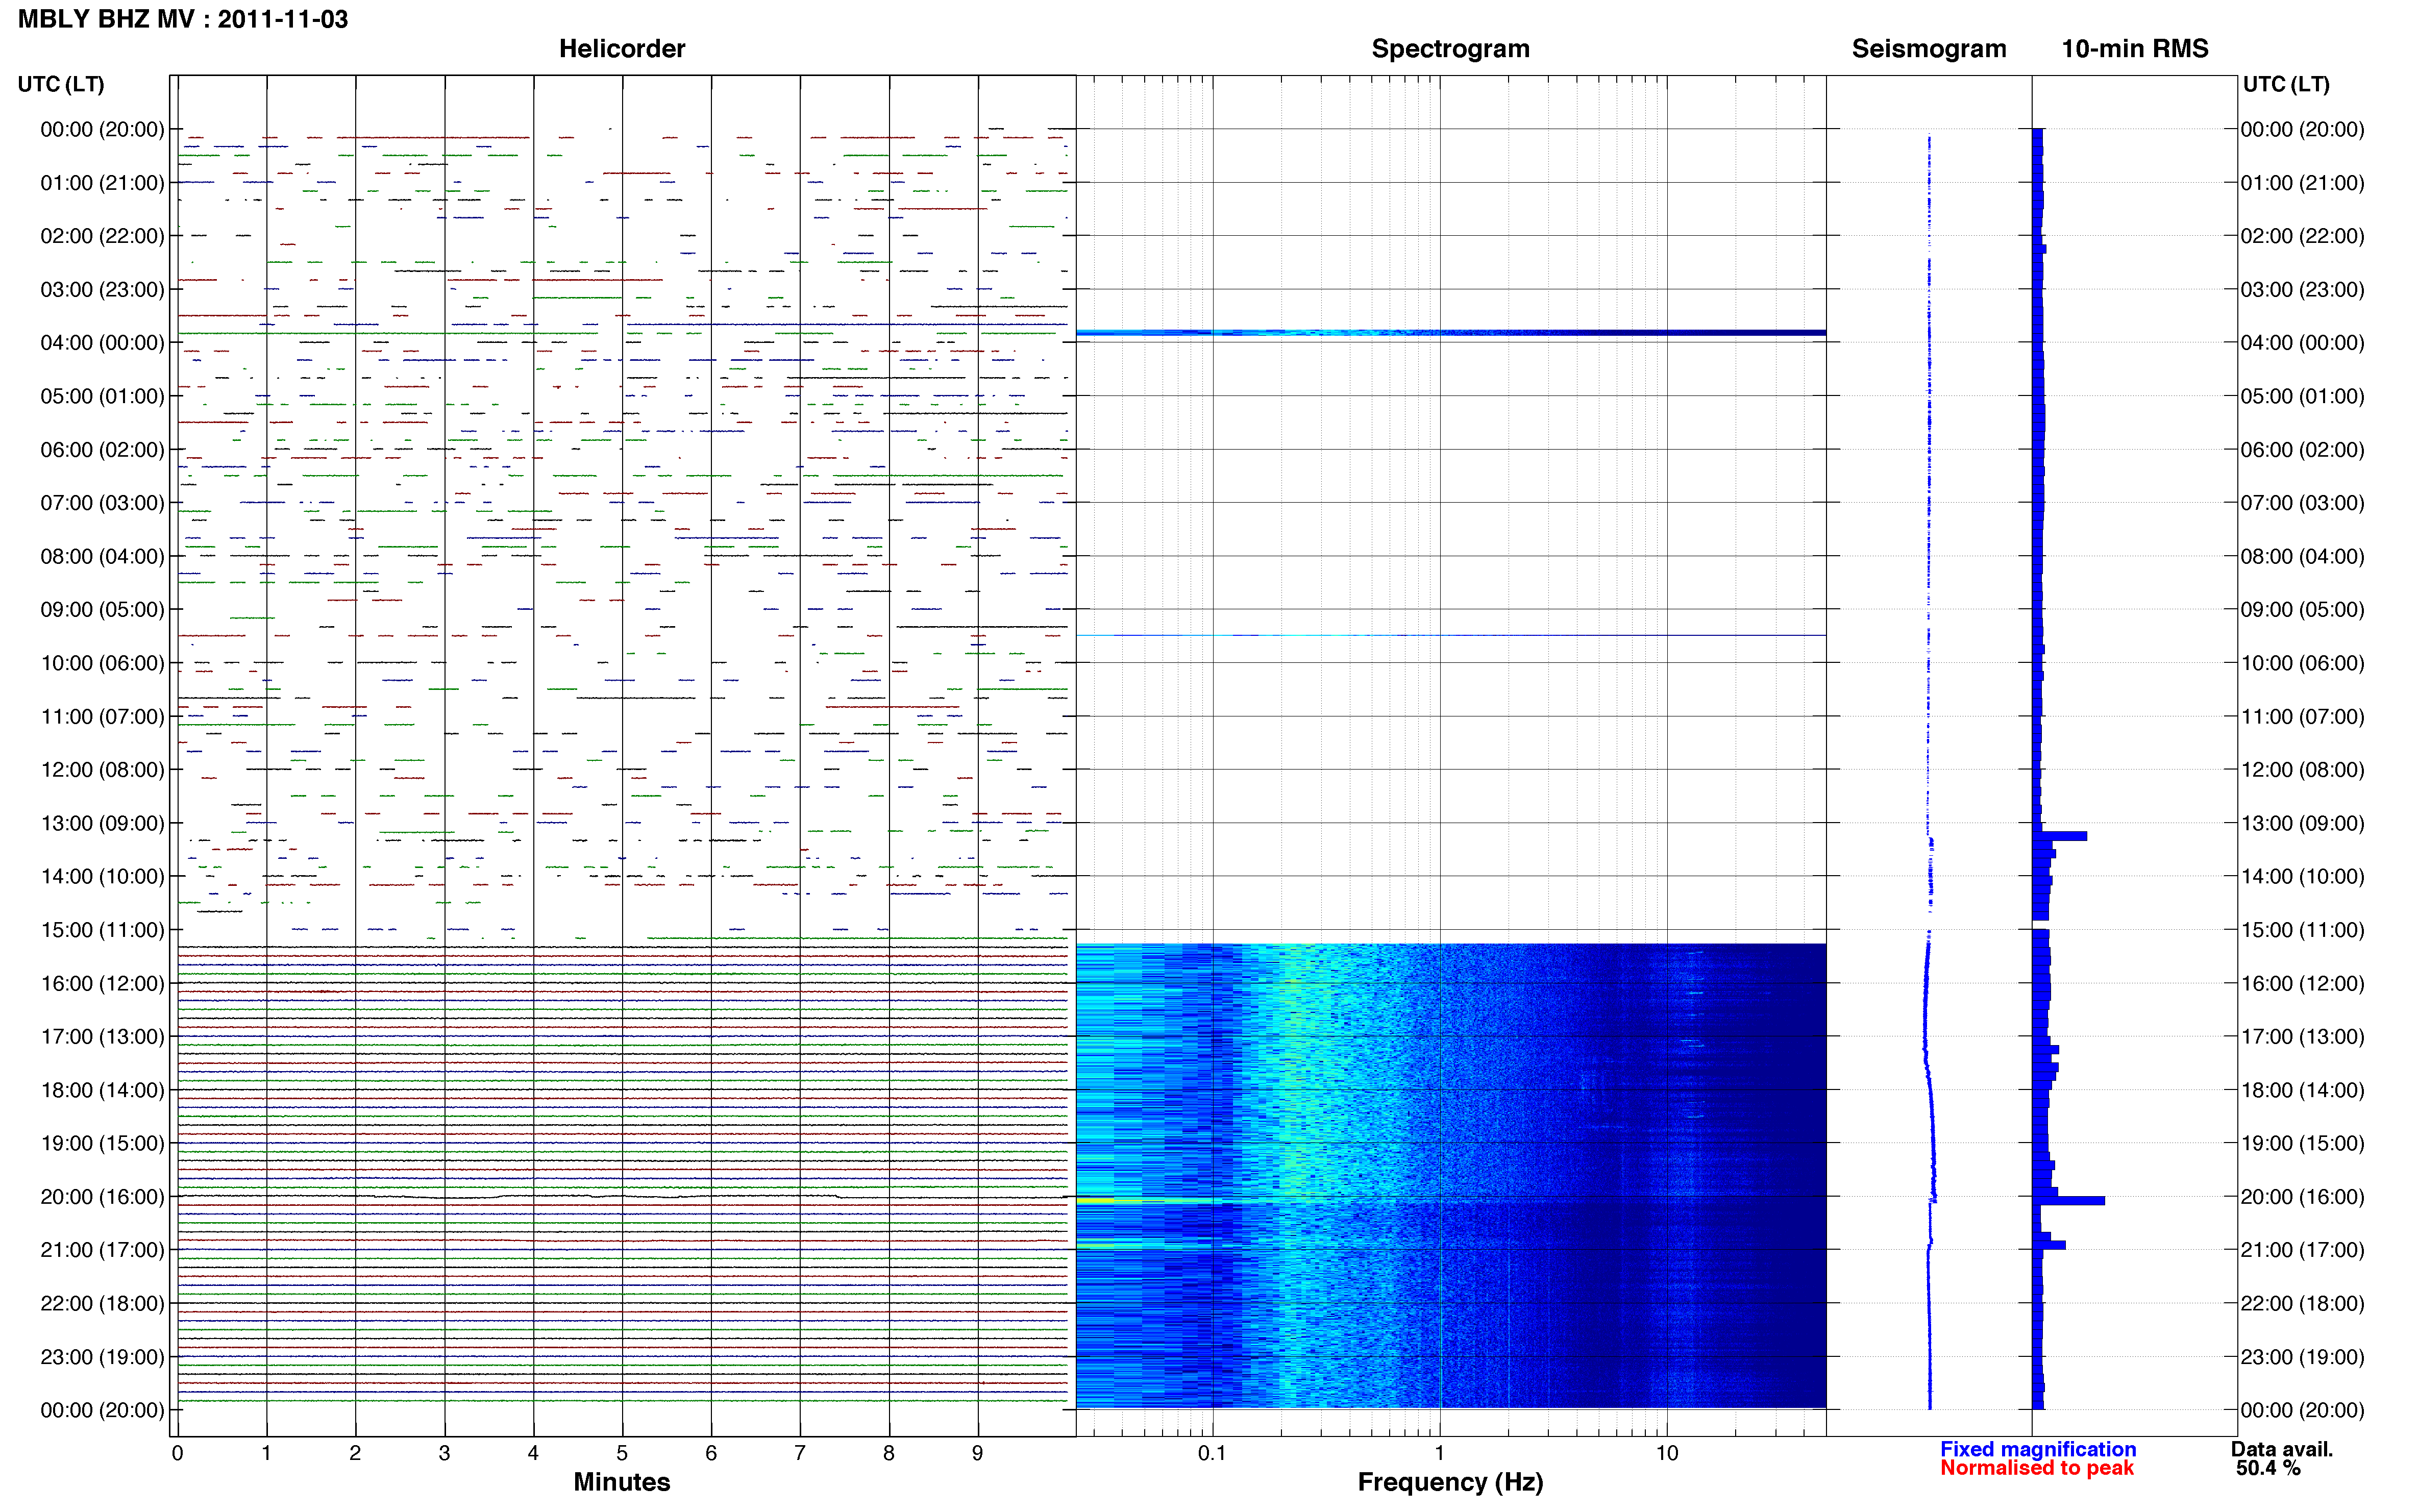
Task: Click the RMS spike bar just after 13:00
Action: point(2059,836)
